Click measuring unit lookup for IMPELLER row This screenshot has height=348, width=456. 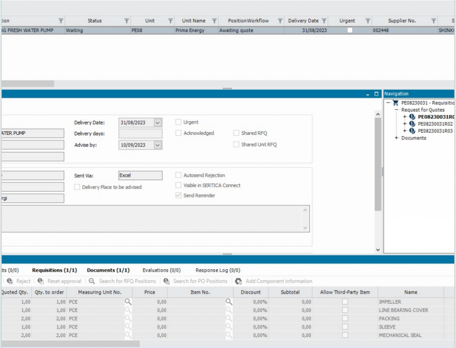point(128,302)
